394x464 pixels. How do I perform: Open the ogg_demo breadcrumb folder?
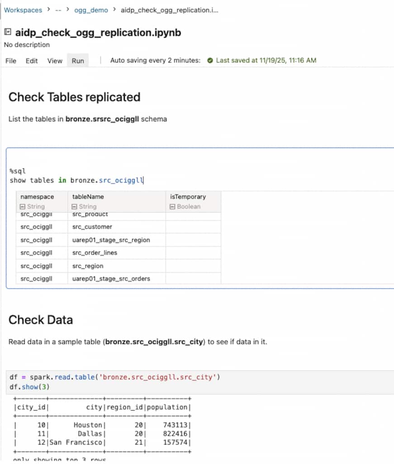[91, 10]
